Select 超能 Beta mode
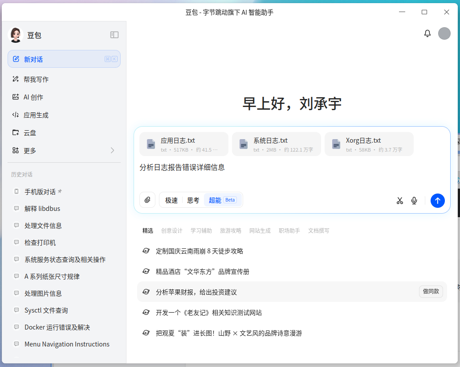 pos(223,200)
